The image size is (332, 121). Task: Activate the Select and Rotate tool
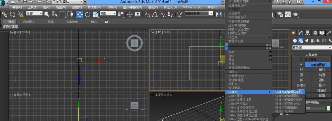(x=88, y=14)
